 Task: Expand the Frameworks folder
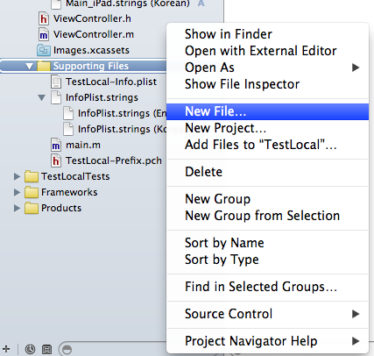pos(17,192)
